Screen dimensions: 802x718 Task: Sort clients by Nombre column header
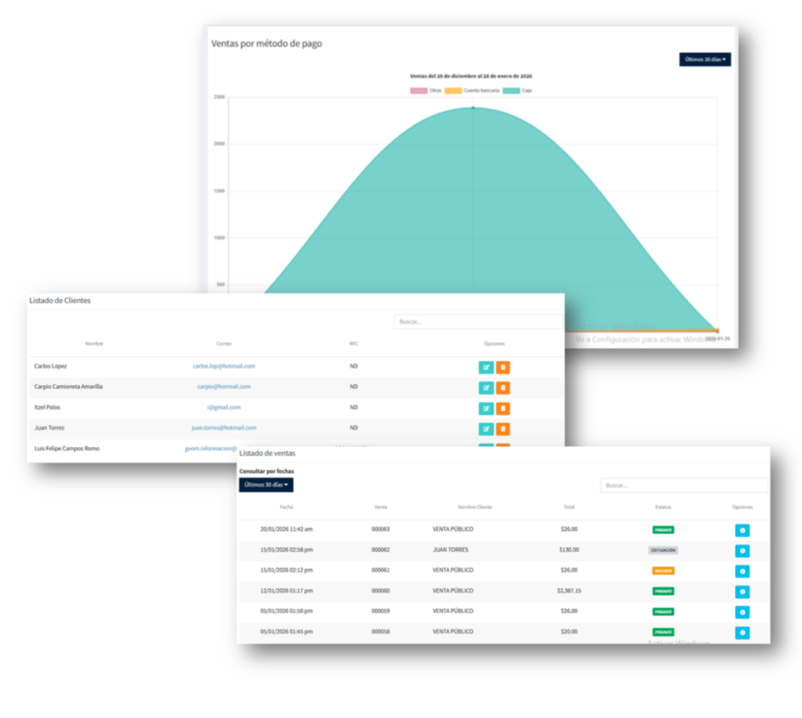coord(94,343)
